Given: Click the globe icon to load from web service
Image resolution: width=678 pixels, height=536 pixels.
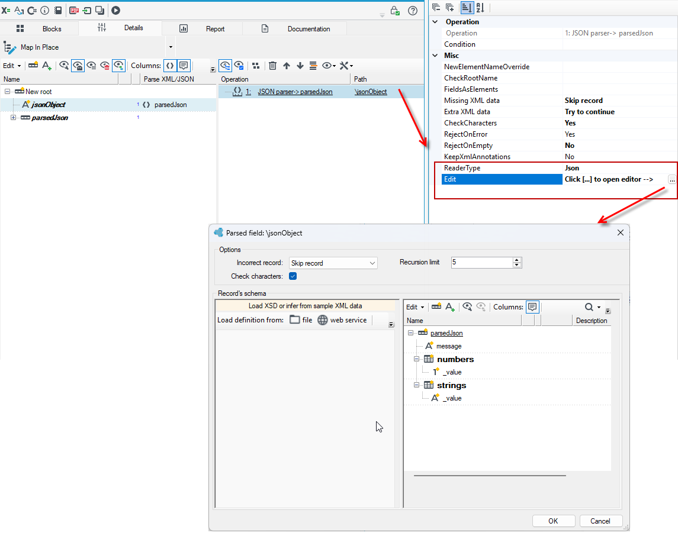Looking at the screenshot, I should [323, 319].
